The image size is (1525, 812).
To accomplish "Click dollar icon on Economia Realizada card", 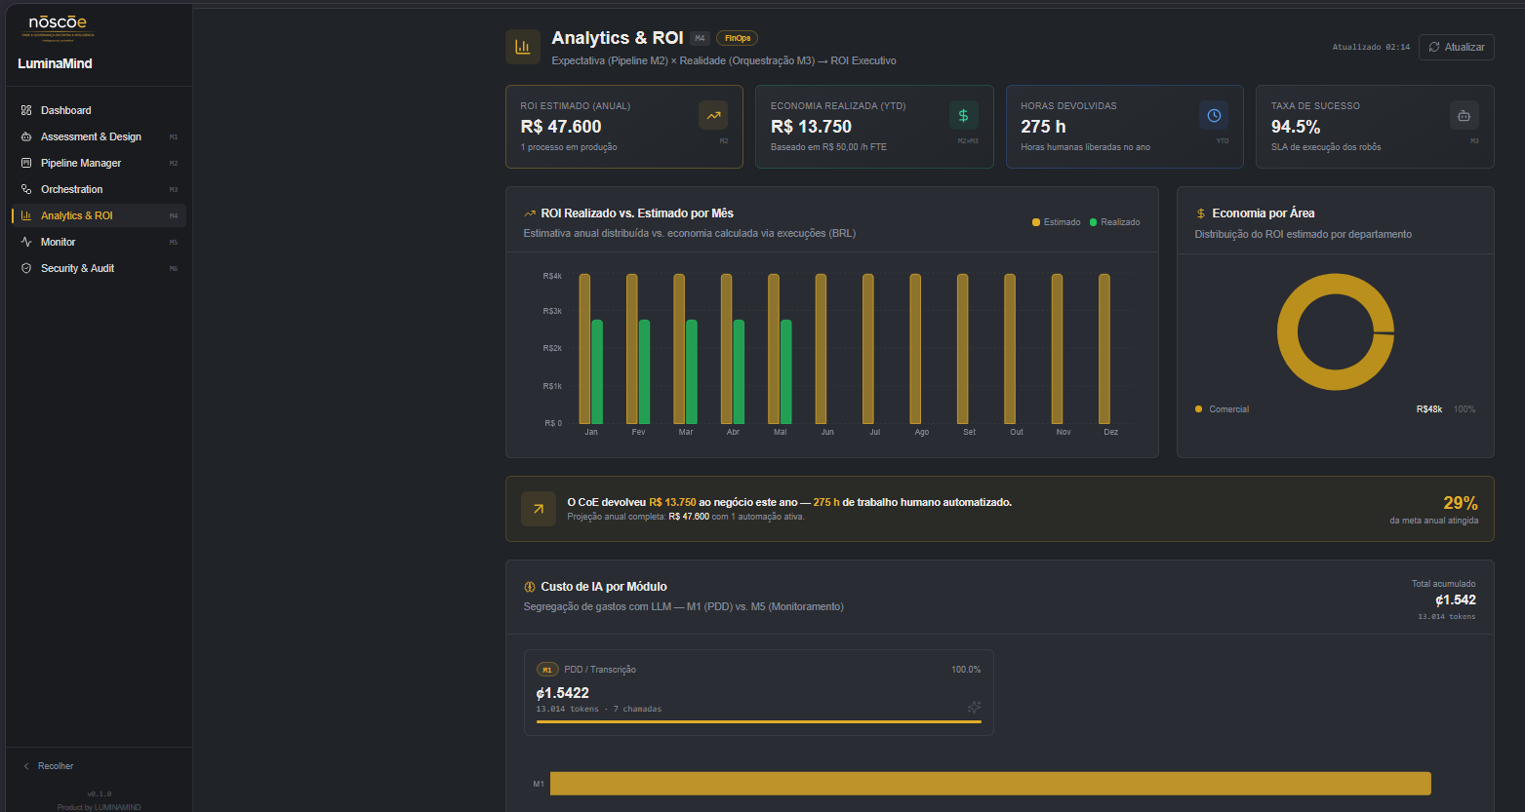I will [x=963, y=115].
